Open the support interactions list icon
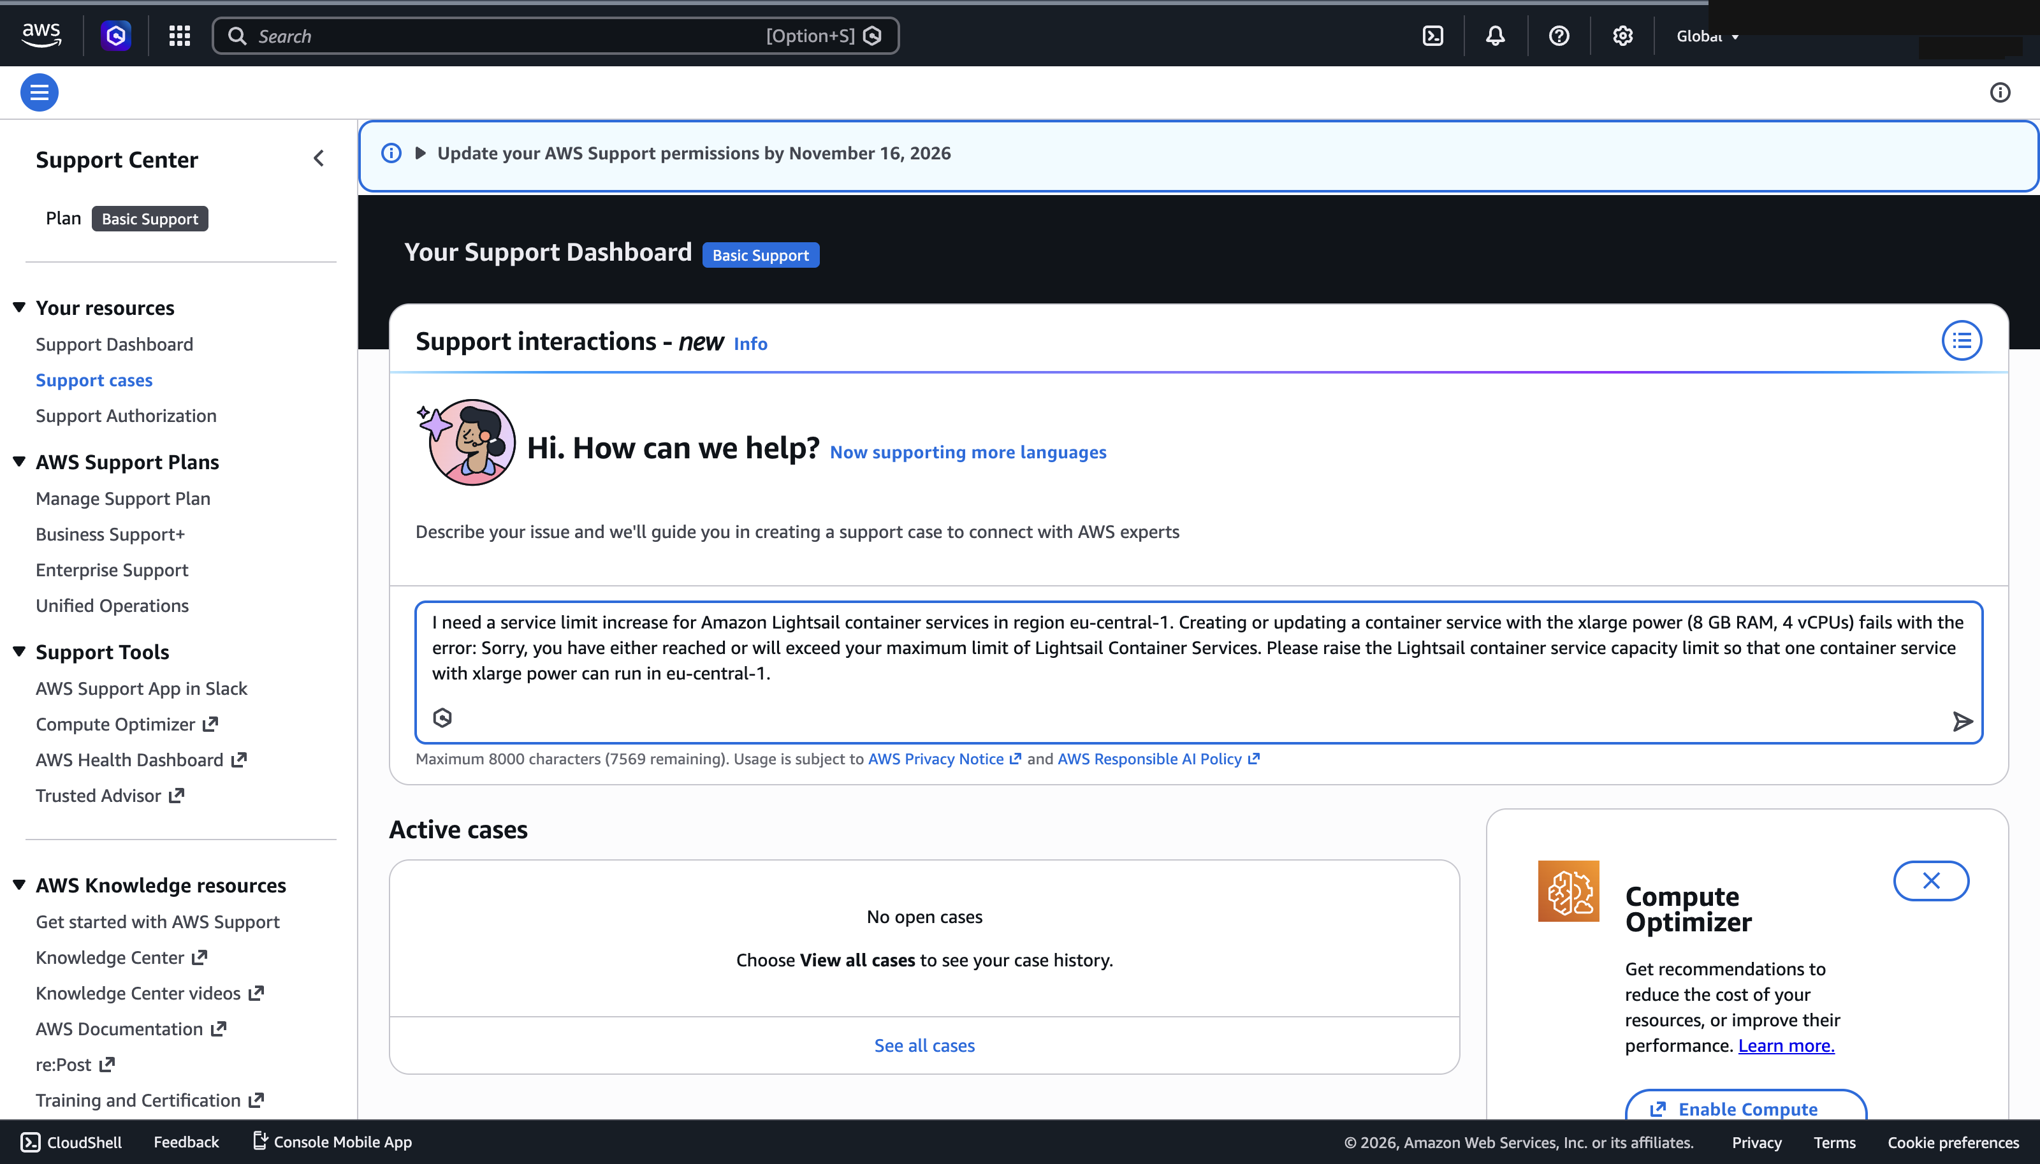This screenshot has width=2040, height=1164. (x=1961, y=342)
